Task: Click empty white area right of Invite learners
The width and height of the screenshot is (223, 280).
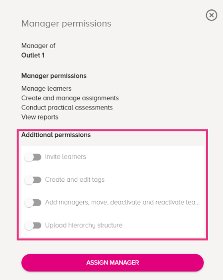Action: point(145,157)
